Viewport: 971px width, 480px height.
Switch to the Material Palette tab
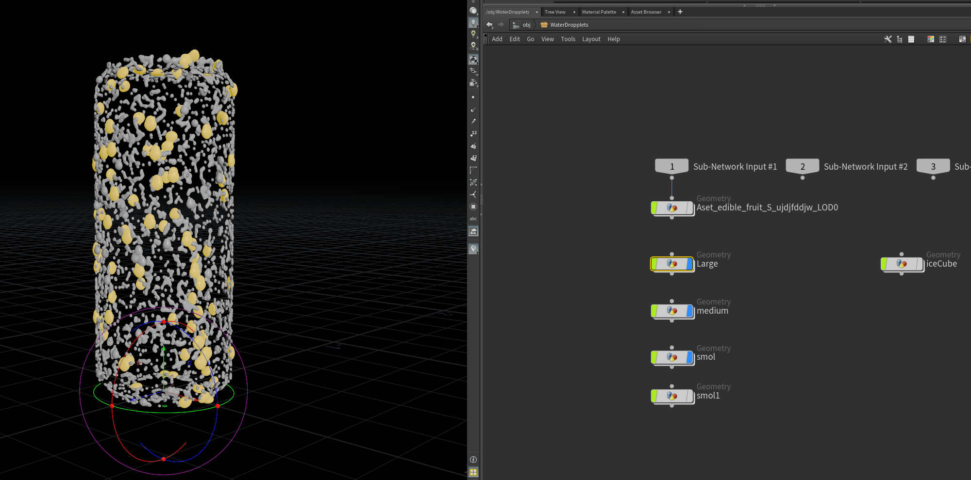pyautogui.click(x=599, y=12)
